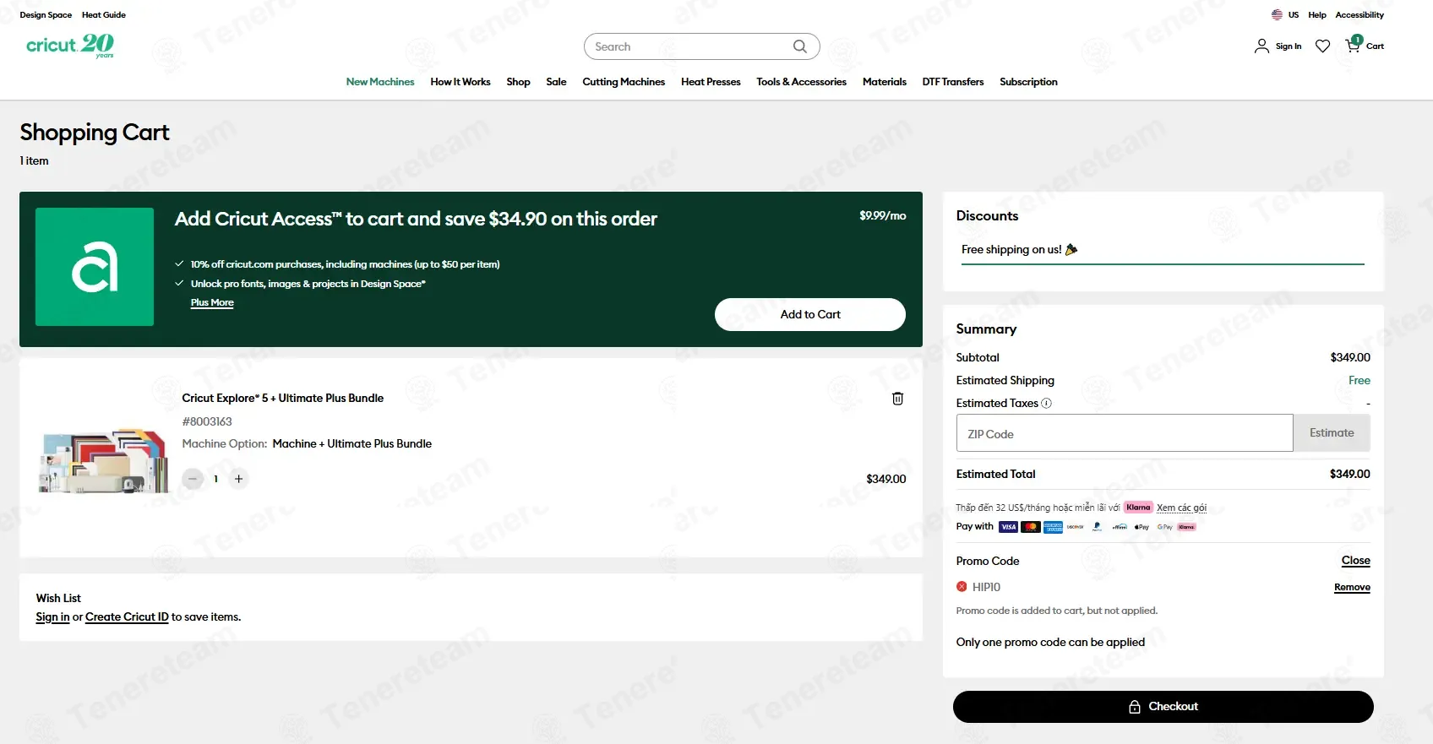1433x744 pixels.
Task: Click the Mastercard payment icon
Action: [1030, 527]
